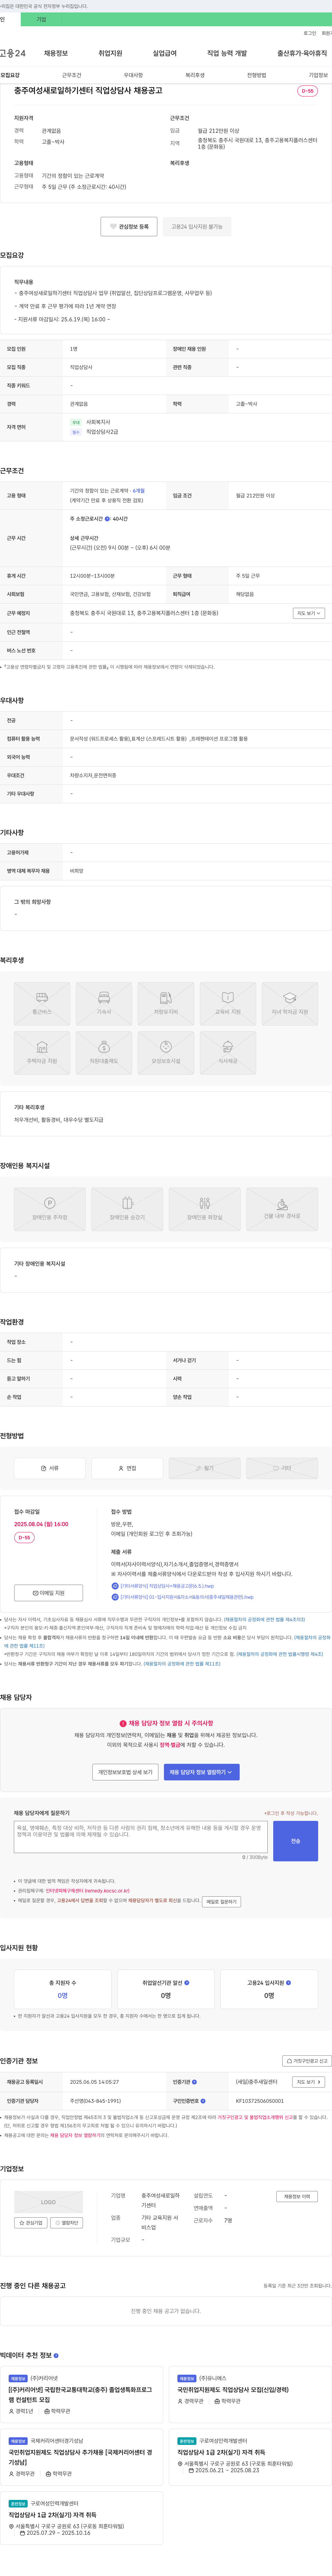Click the help icon next to 구인인증번호
The height and width of the screenshot is (2576, 332).
point(203,2101)
